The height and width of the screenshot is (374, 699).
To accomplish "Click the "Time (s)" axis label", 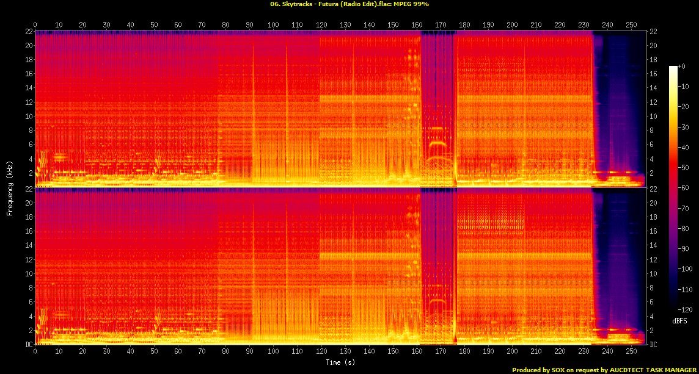I will [x=340, y=362].
